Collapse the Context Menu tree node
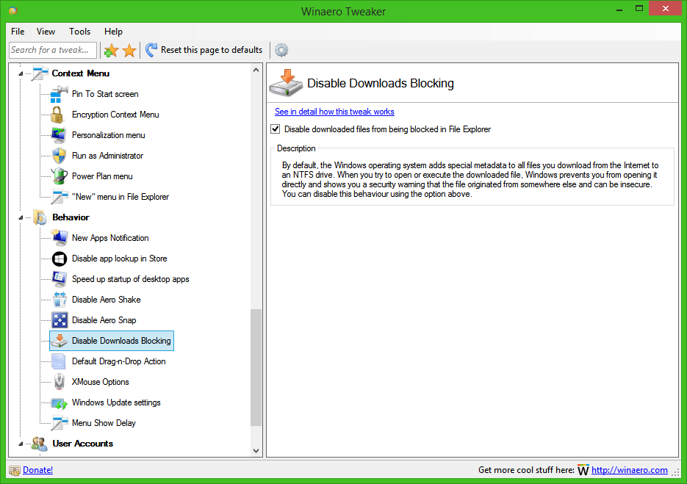This screenshot has width=687, height=484. click(x=21, y=73)
